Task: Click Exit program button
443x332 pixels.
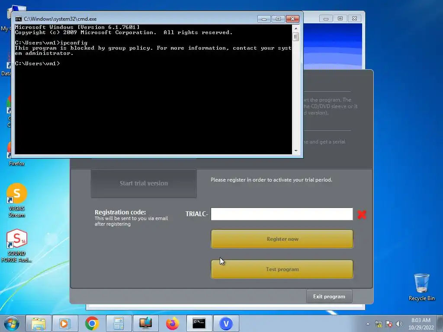Action: [x=329, y=297]
